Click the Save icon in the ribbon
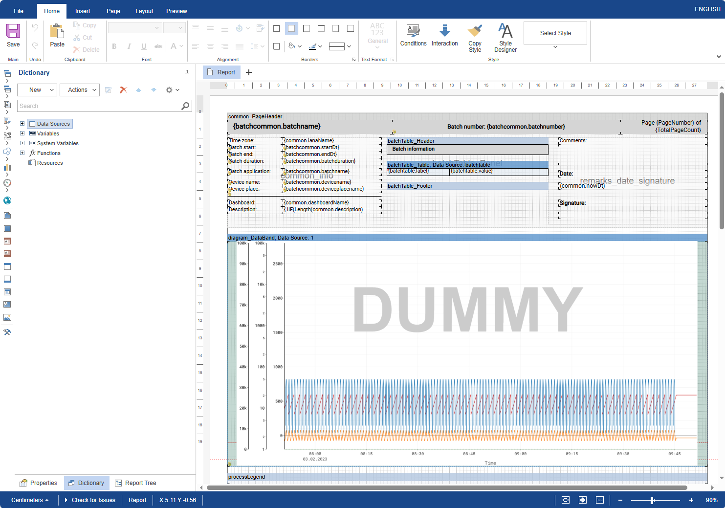Screen dimensions: 725x508 (x=13, y=31)
